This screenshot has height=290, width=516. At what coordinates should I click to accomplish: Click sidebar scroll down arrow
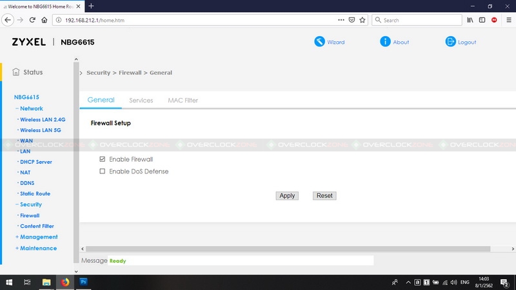click(x=76, y=271)
